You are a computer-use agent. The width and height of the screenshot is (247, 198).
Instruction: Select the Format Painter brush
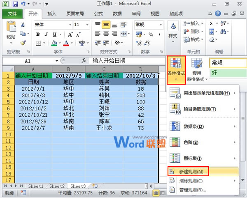(23, 43)
